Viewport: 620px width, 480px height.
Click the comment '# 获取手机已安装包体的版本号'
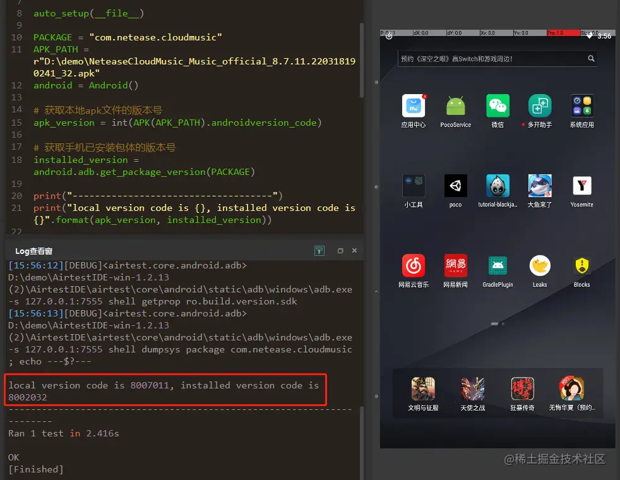pyautogui.click(x=105, y=148)
